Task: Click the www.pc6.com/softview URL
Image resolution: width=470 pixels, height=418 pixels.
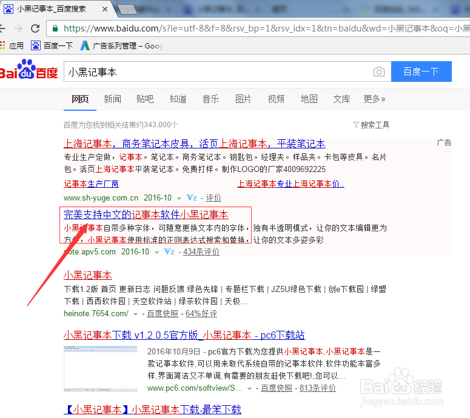Action: tap(195, 388)
